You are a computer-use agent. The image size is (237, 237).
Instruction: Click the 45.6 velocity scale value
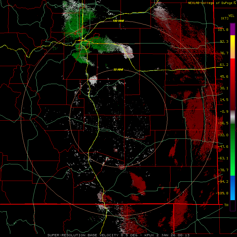[x=224, y=76]
